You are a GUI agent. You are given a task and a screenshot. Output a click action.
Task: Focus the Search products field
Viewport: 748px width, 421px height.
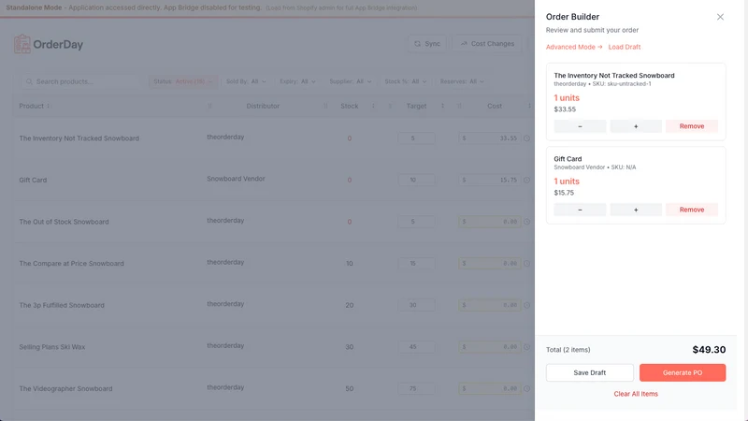click(x=81, y=81)
